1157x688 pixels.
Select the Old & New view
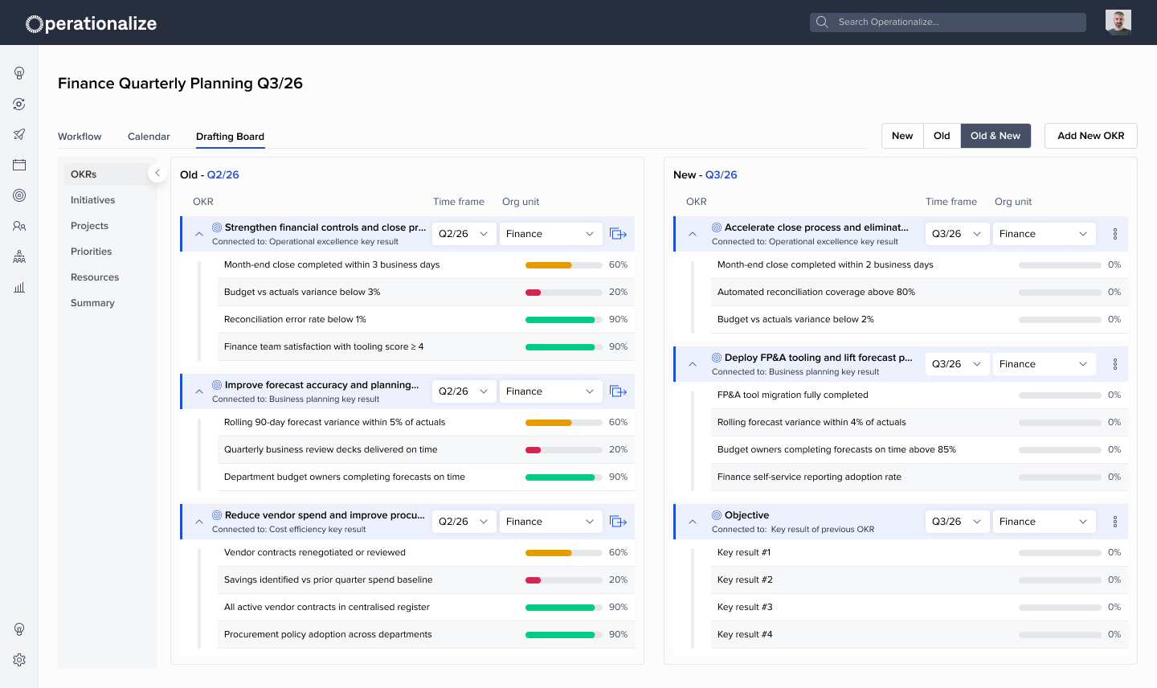click(x=996, y=136)
